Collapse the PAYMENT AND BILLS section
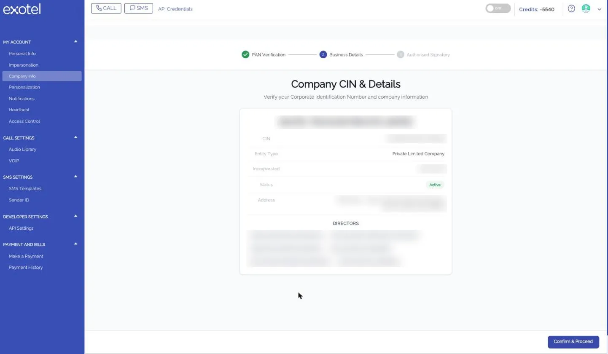 [76, 244]
